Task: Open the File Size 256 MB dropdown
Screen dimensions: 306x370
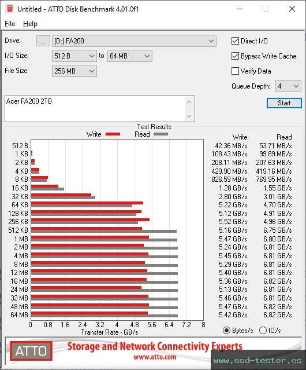Action: click(74, 71)
